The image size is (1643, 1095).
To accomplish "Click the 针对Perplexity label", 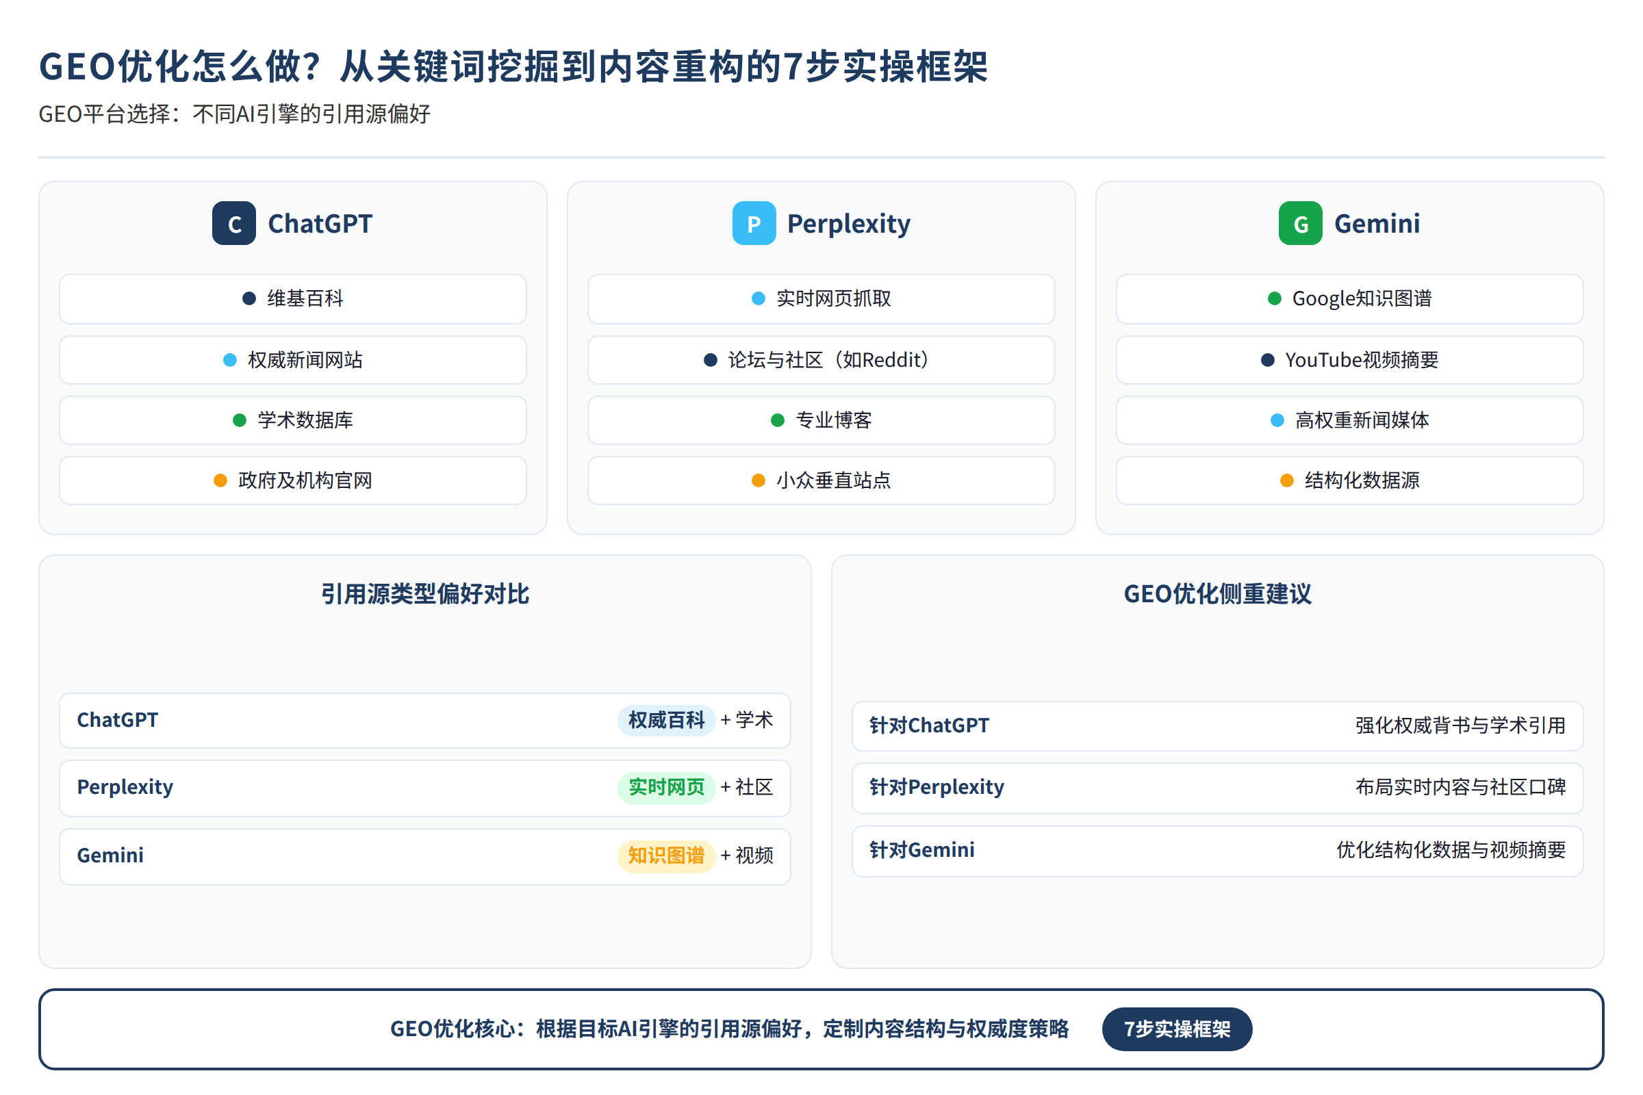I will click(937, 788).
